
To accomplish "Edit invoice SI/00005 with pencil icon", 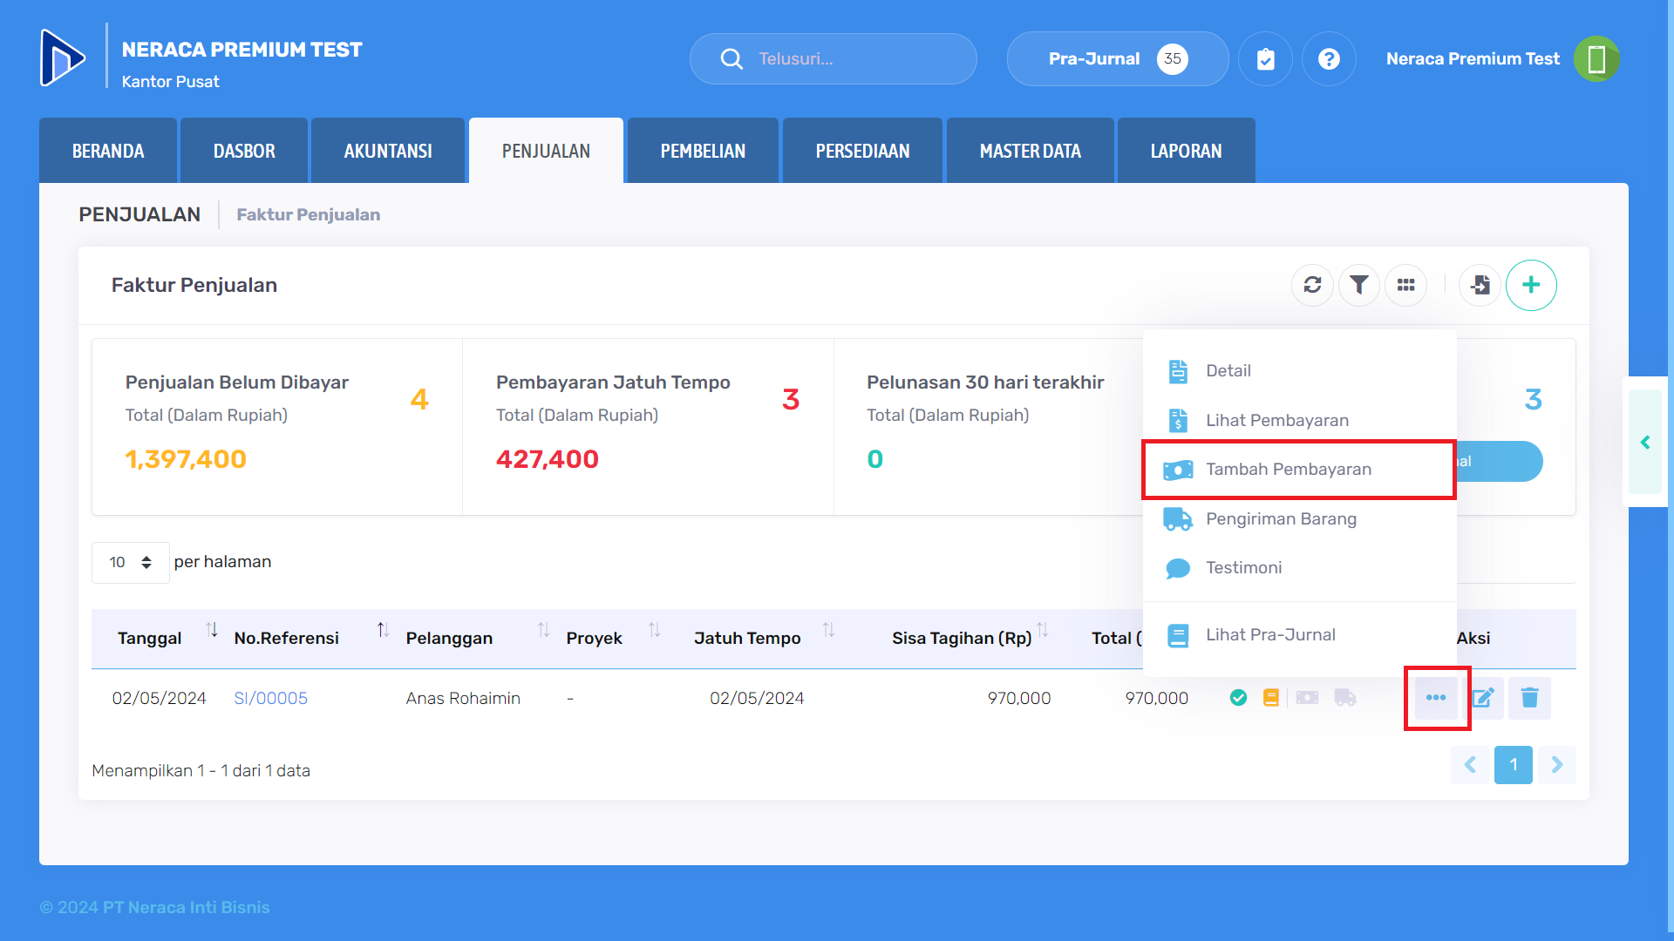I will tap(1483, 698).
